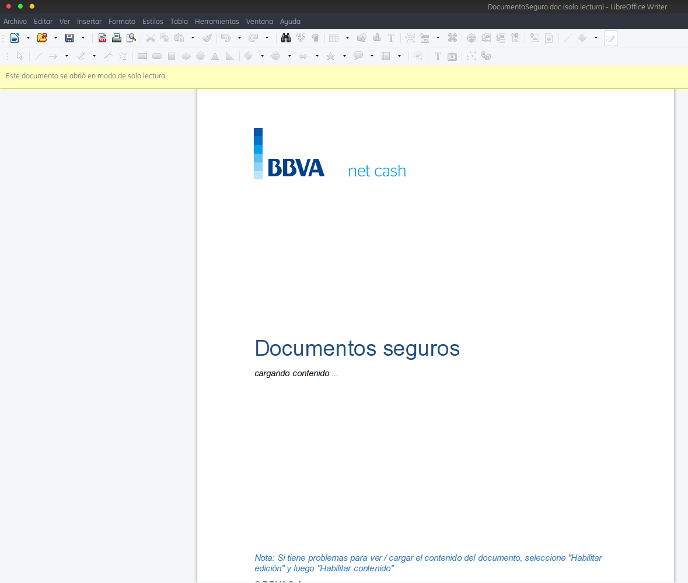Click the Redo arrow icon
The height and width of the screenshot is (583, 688).
pyautogui.click(x=253, y=38)
